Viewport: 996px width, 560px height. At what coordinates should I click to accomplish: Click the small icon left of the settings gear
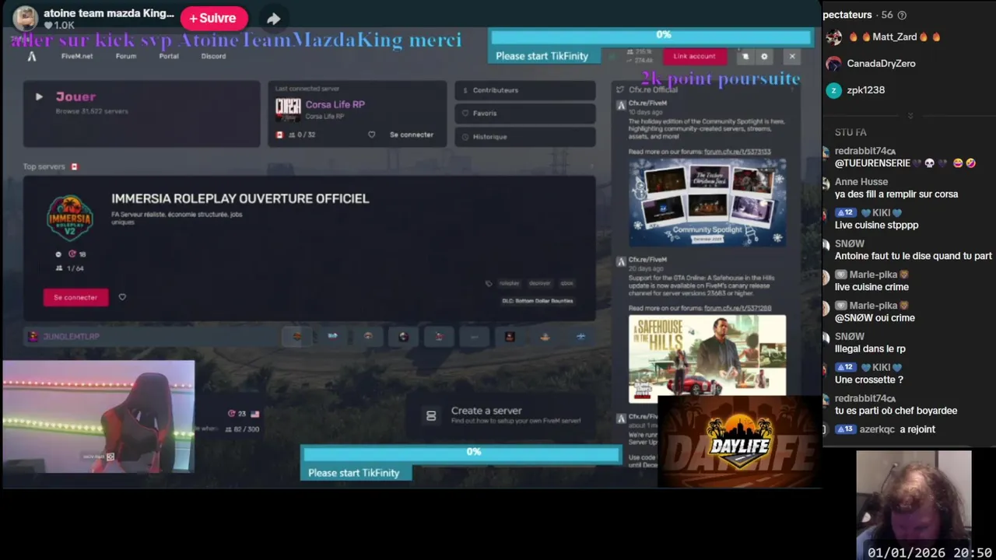tap(745, 56)
